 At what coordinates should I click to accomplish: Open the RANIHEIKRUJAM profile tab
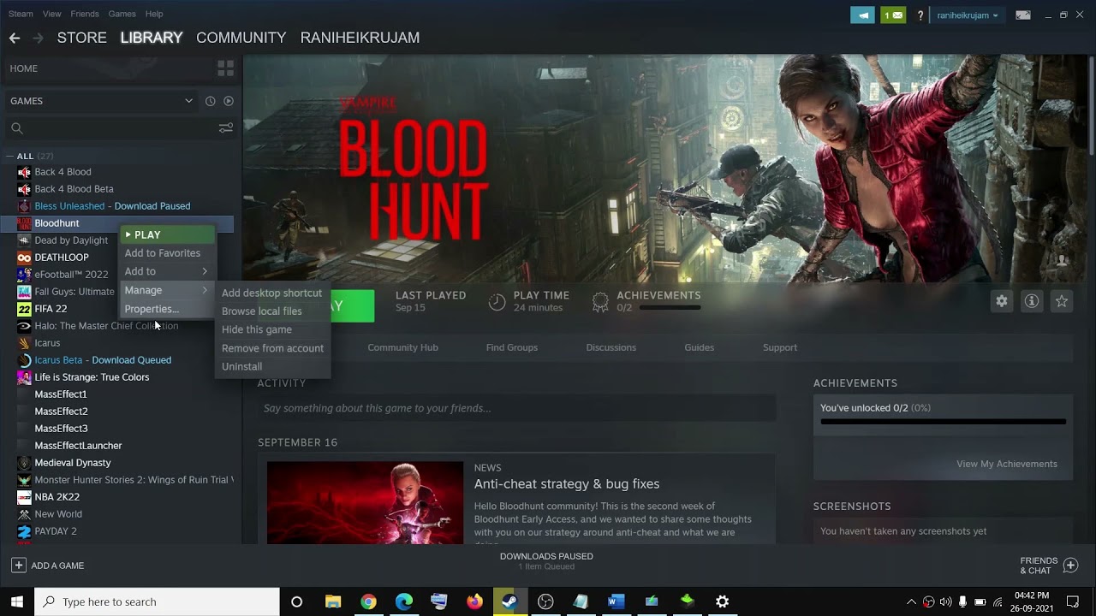coord(360,38)
